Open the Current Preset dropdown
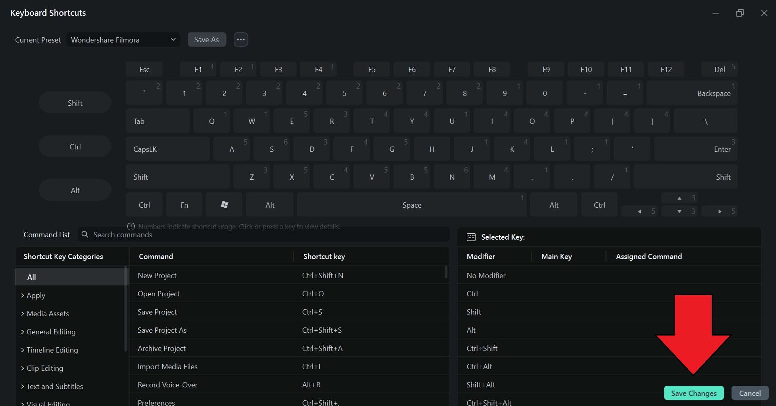 click(123, 40)
